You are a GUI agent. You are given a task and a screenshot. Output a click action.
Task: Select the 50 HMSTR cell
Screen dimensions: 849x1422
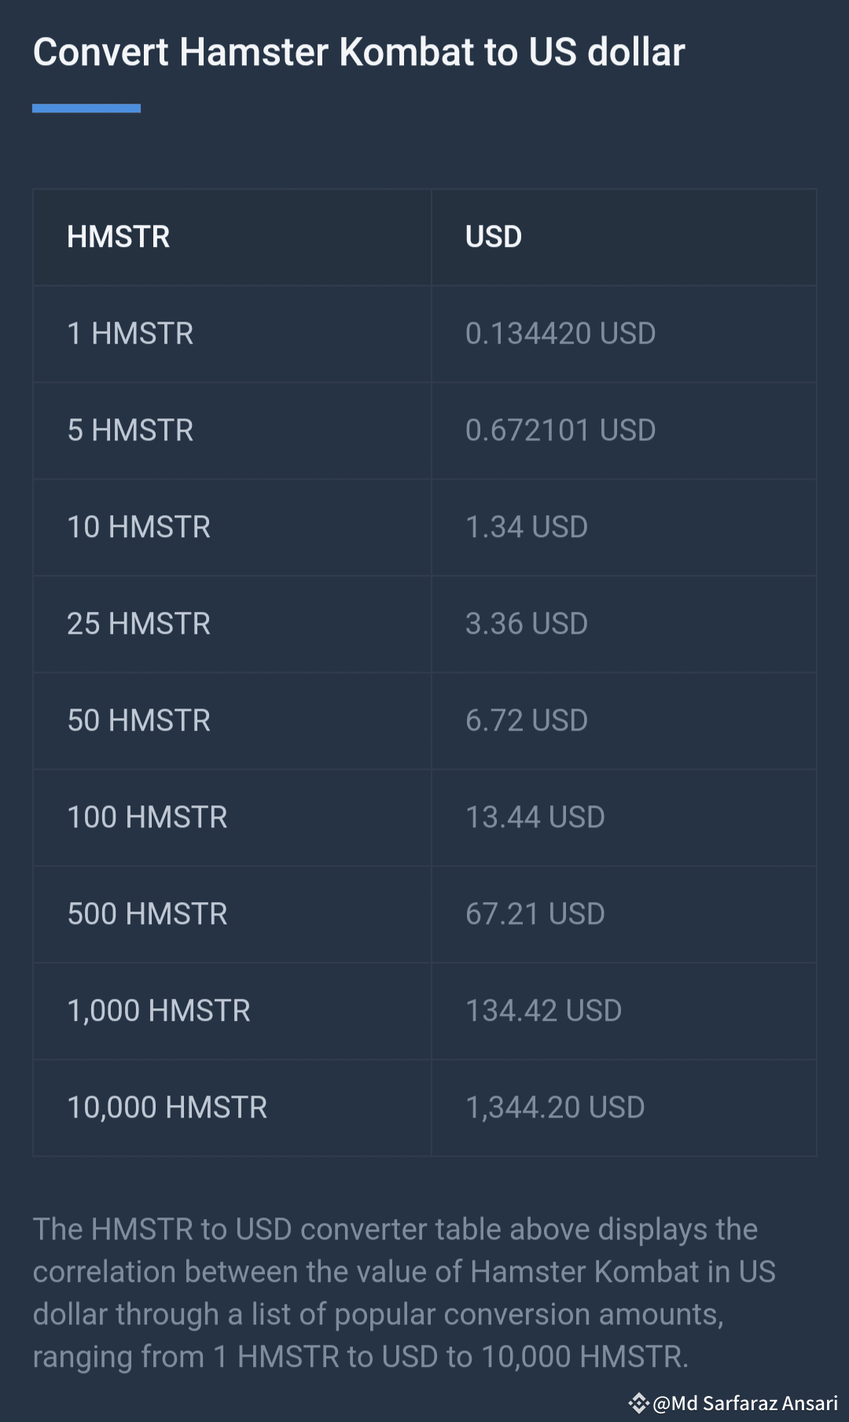[139, 720]
